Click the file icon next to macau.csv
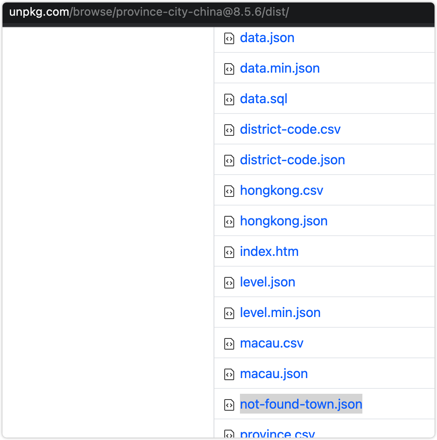This screenshot has height=440, width=437. 229,343
